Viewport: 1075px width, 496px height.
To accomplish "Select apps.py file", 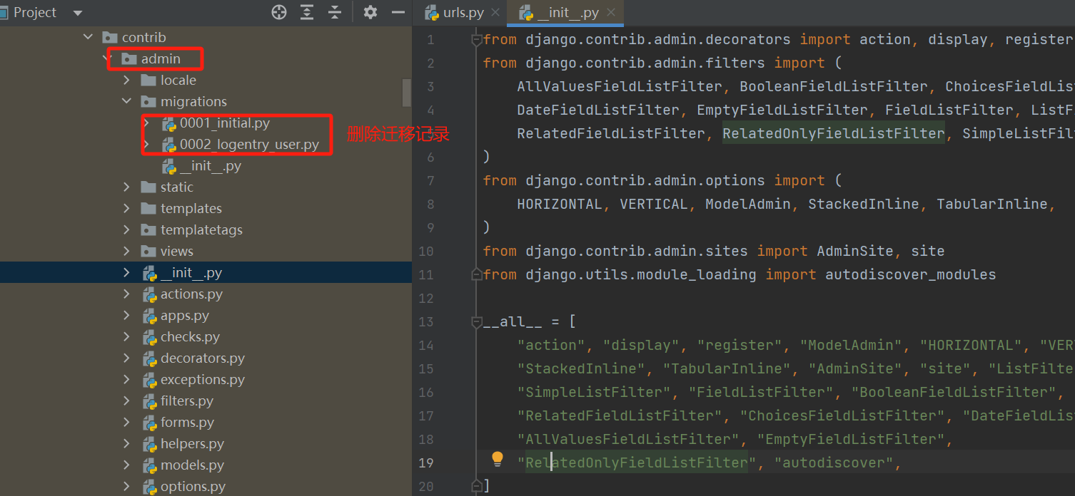I will 185,315.
